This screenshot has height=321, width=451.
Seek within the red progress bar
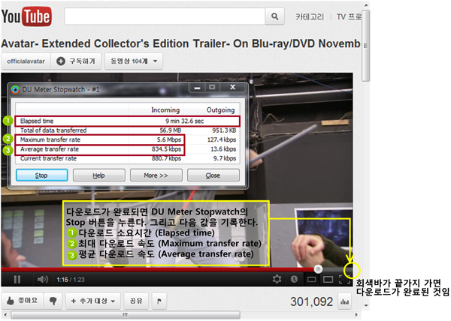[x=158, y=269]
